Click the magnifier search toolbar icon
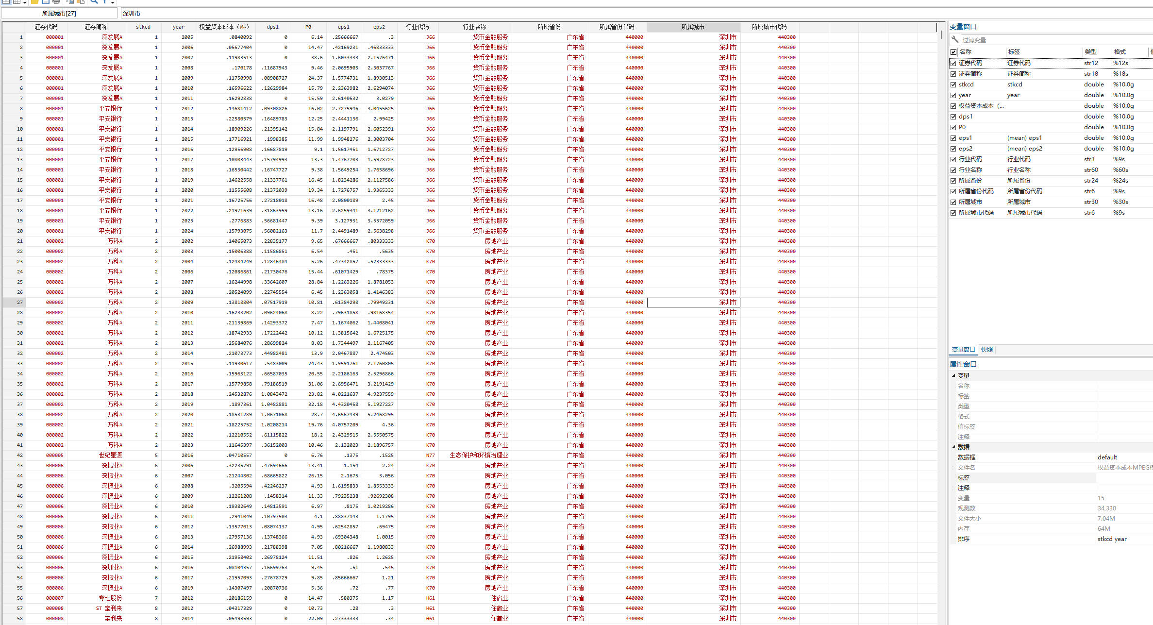The height and width of the screenshot is (625, 1153). [x=94, y=1]
